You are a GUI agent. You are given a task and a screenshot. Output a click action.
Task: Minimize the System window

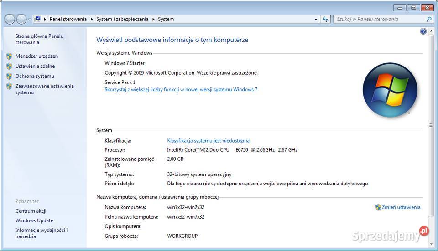coord(400,8)
